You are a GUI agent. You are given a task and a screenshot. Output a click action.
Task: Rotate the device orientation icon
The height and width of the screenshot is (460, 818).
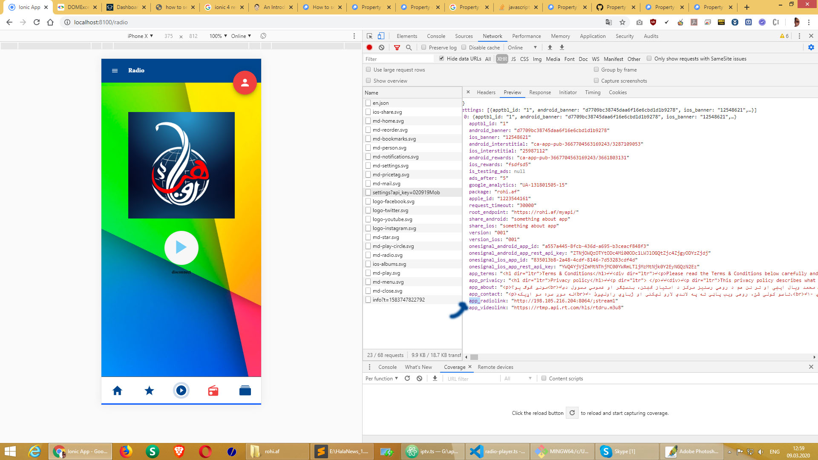point(263,36)
